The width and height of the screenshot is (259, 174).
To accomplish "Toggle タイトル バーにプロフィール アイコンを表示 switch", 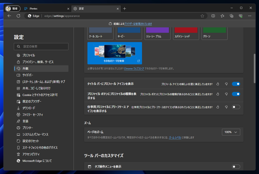I will coord(236,84).
